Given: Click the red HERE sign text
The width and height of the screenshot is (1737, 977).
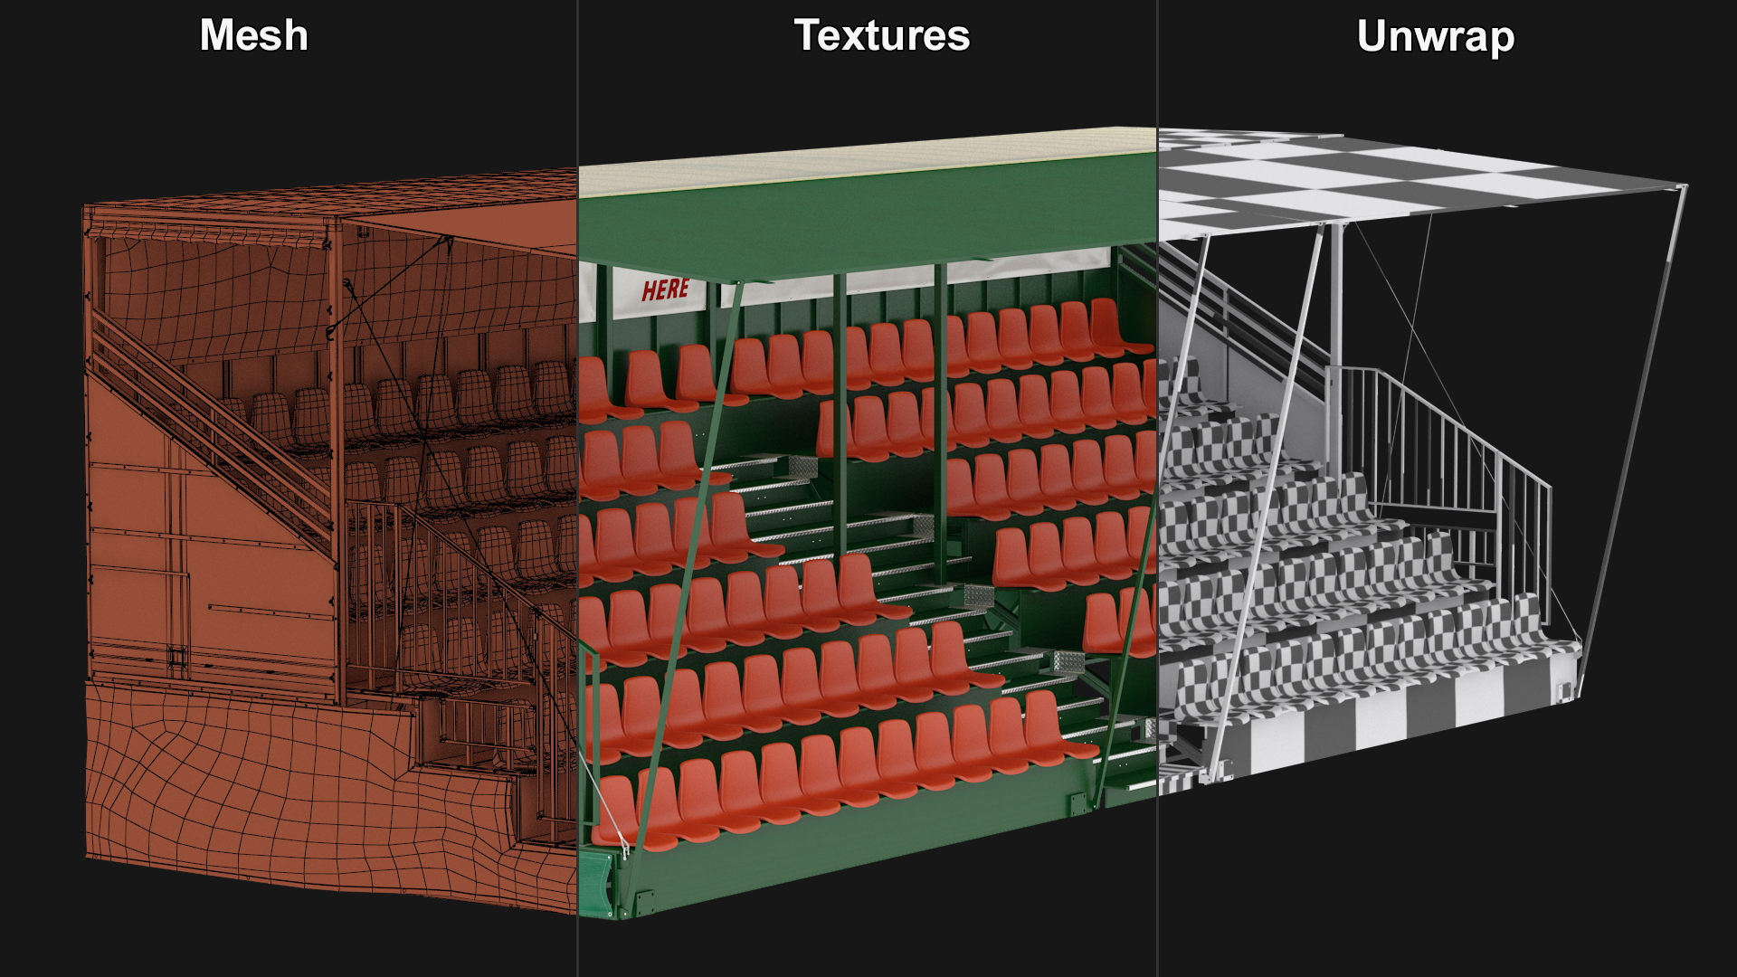Looking at the screenshot, I should point(665,290).
